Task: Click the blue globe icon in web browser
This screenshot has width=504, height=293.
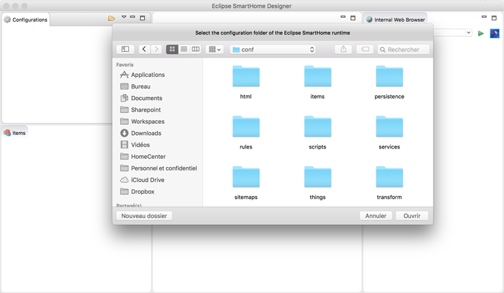Action: click(494, 33)
